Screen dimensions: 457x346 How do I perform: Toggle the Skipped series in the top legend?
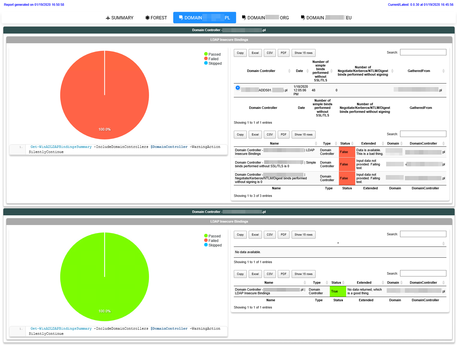tap(214, 64)
